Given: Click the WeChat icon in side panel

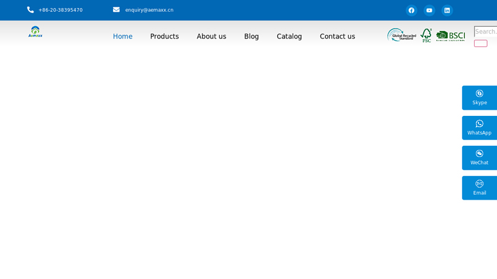Looking at the screenshot, I should (x=479, y=153).
